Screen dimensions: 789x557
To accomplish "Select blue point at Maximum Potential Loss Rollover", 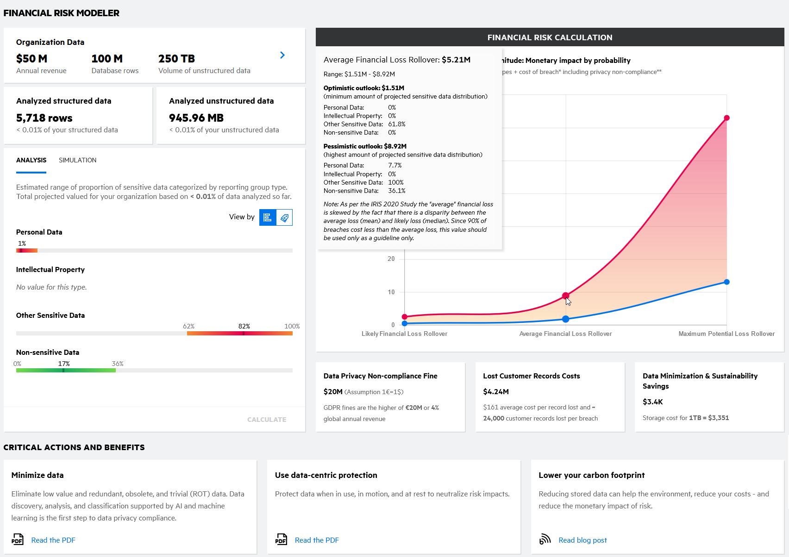I will tap(726, 282).
